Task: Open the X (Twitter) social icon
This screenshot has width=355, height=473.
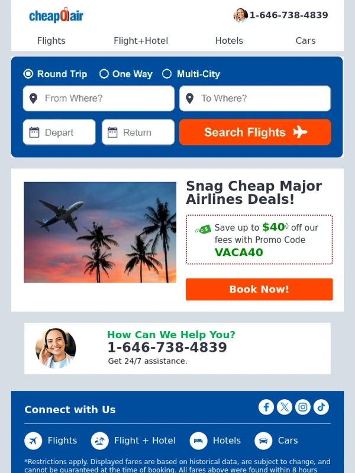Action: [x=285, y=407]
